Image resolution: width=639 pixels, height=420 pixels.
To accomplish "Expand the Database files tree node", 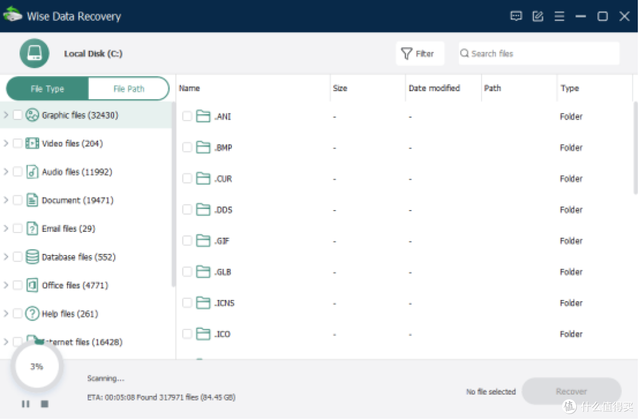I will point(6,257).
